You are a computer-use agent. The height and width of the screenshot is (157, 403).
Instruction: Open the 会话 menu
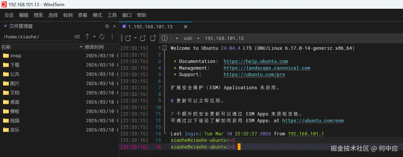point(9,15)
